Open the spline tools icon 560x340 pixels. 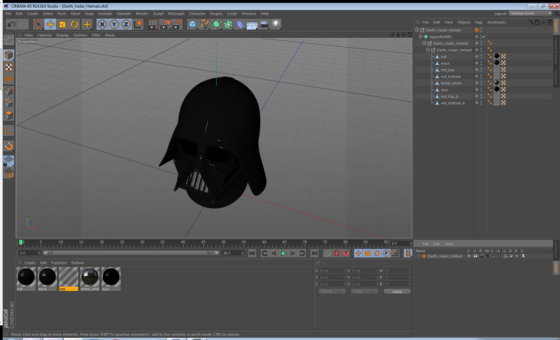click(x=204, y=24)
